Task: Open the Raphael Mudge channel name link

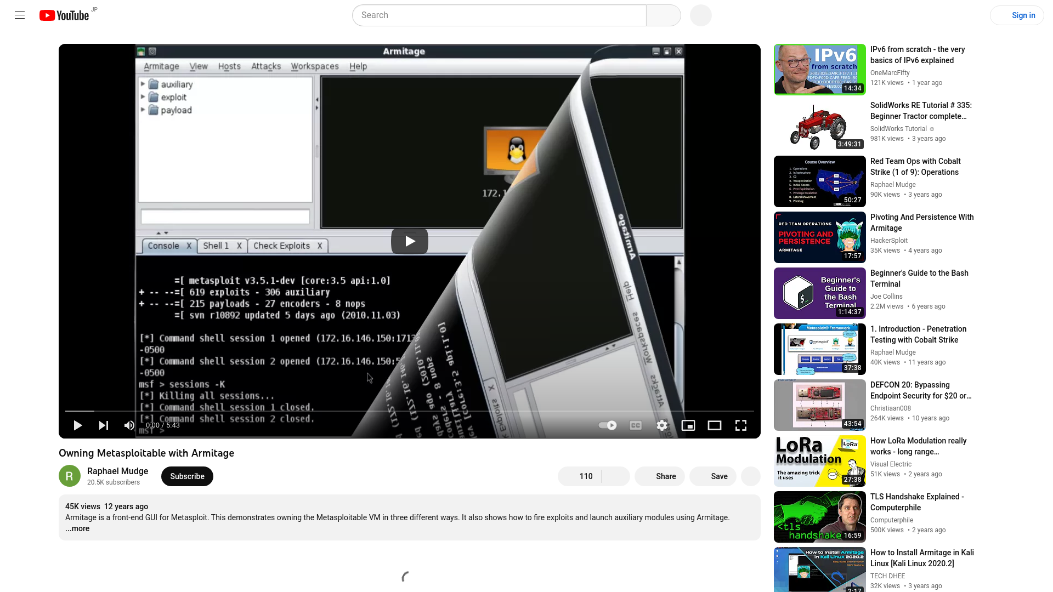Action: 117,471
